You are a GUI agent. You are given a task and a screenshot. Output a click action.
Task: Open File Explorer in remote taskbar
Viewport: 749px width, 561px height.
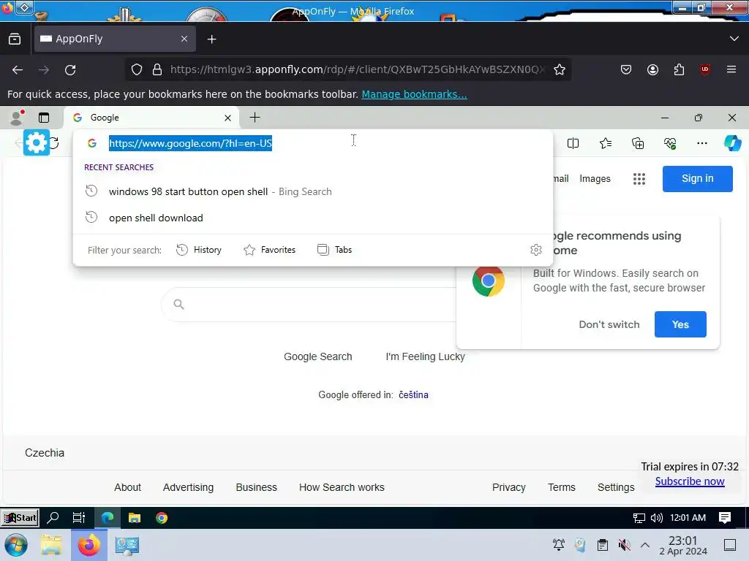pos(135,518)
